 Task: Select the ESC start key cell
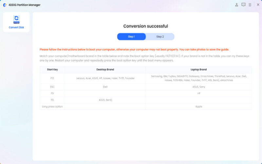point(52,87)
